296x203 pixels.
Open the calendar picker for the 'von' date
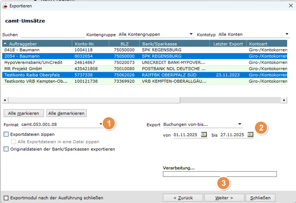pyautogui.click(x=204, y=134)
